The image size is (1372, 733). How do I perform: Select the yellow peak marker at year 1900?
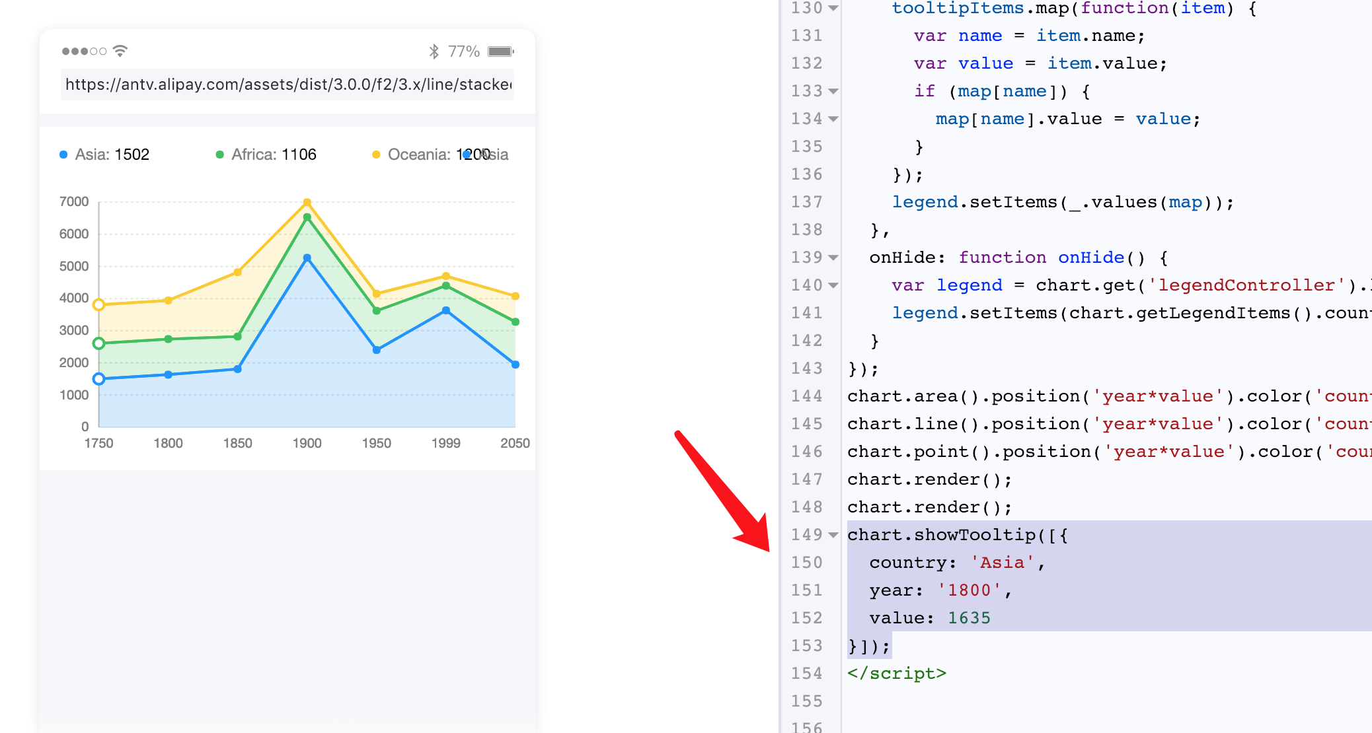coord(307,202)
